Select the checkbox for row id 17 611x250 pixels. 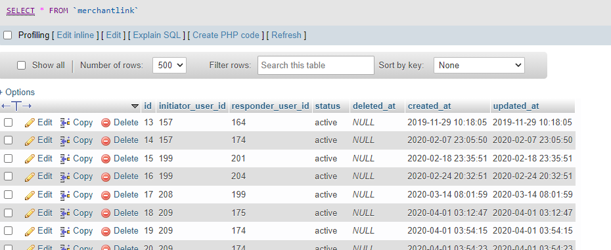[8, 195]
